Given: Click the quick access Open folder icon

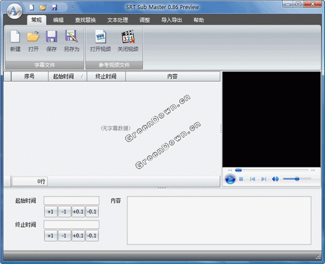Looking at the screenshot, I should (x=43, y=8).
